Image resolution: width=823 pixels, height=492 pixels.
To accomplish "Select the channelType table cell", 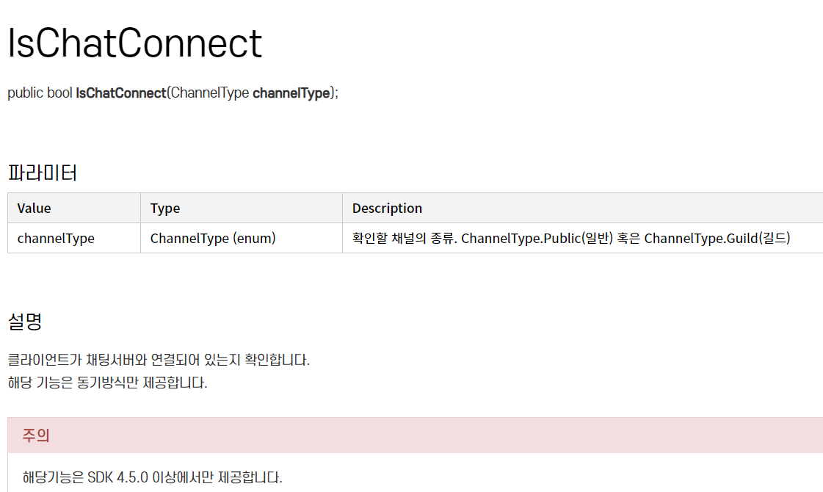I will (x=74, y=239).
